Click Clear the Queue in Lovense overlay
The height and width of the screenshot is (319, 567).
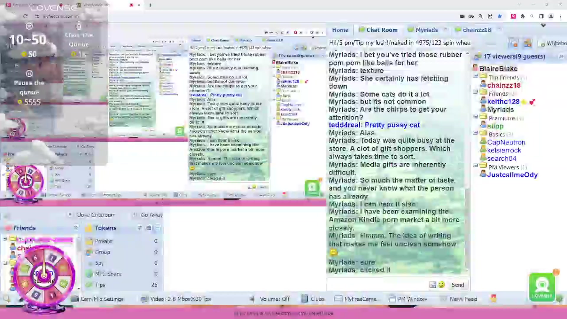[79, 40]
